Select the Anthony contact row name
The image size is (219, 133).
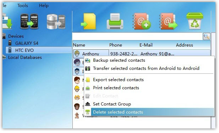point(91,54)
